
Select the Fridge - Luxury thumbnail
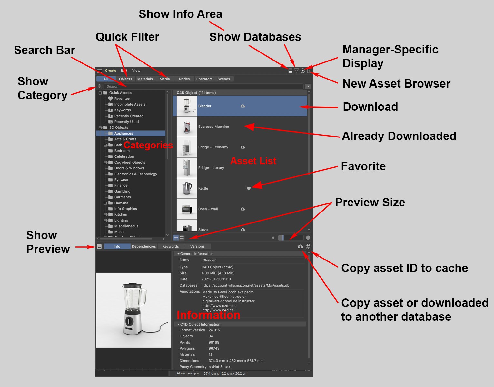click(x=187, y=168)
